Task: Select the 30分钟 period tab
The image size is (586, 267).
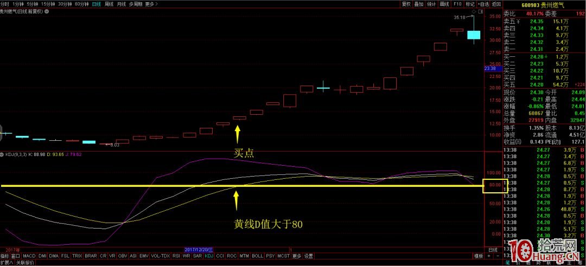Action: (65, 4)
